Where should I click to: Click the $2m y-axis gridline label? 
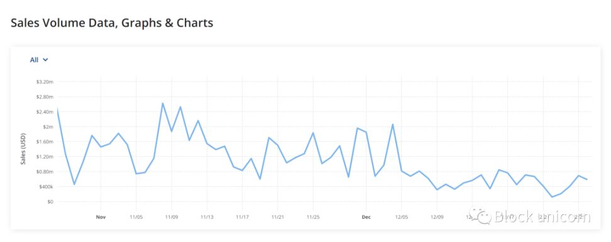48,127
